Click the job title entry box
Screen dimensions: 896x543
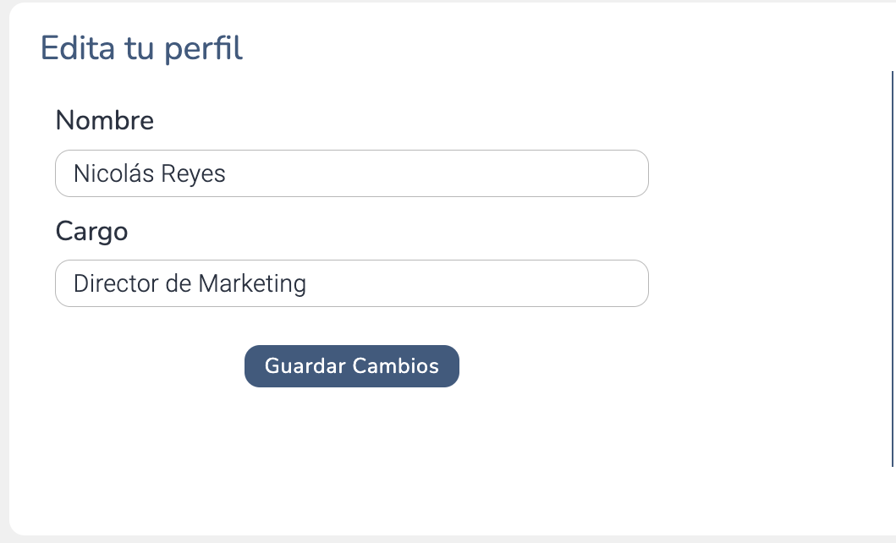click(352, 282)
